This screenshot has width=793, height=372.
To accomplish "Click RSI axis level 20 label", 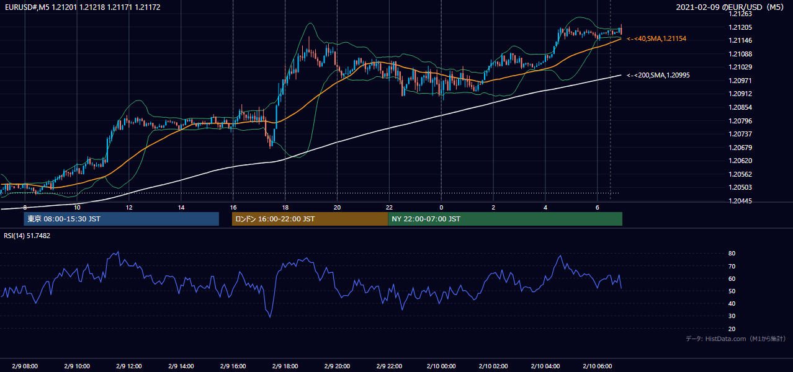I will tap(732, 329).
